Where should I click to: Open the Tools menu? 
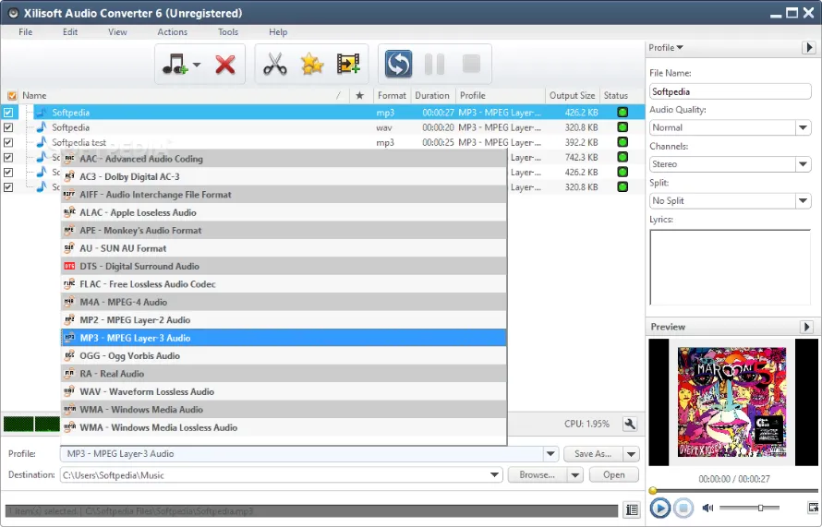[x=227, y=32]
